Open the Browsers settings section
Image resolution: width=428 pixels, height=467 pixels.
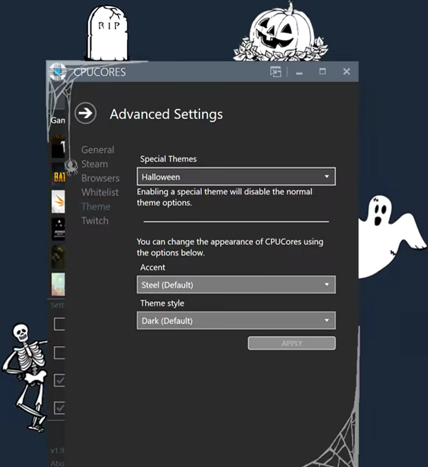101,178
